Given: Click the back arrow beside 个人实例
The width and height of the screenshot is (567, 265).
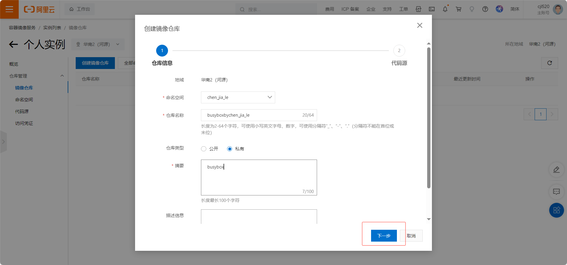Looking at the screenshot, I should pyautogui.click(x=13, y=44).
